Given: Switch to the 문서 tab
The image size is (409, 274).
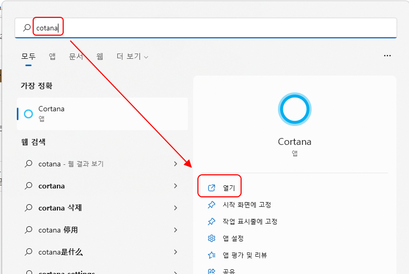Looking at the screenshot, I should [x=76, y=57].
